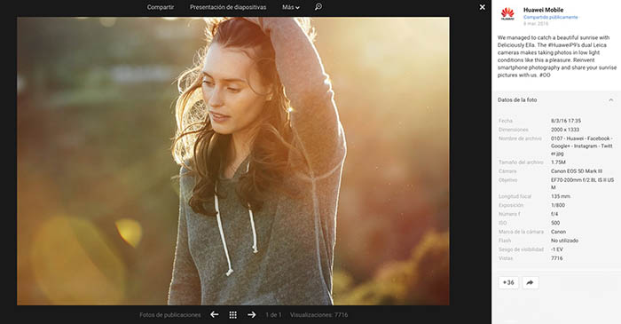Screen dimensions: 621x324
Task: Go to next photo arrow
Action: pyautogui.click(x=251, y=314)
